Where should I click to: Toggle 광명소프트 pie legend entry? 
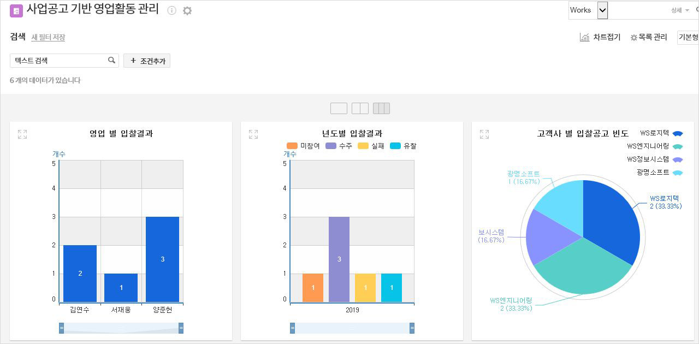[660, 173]
